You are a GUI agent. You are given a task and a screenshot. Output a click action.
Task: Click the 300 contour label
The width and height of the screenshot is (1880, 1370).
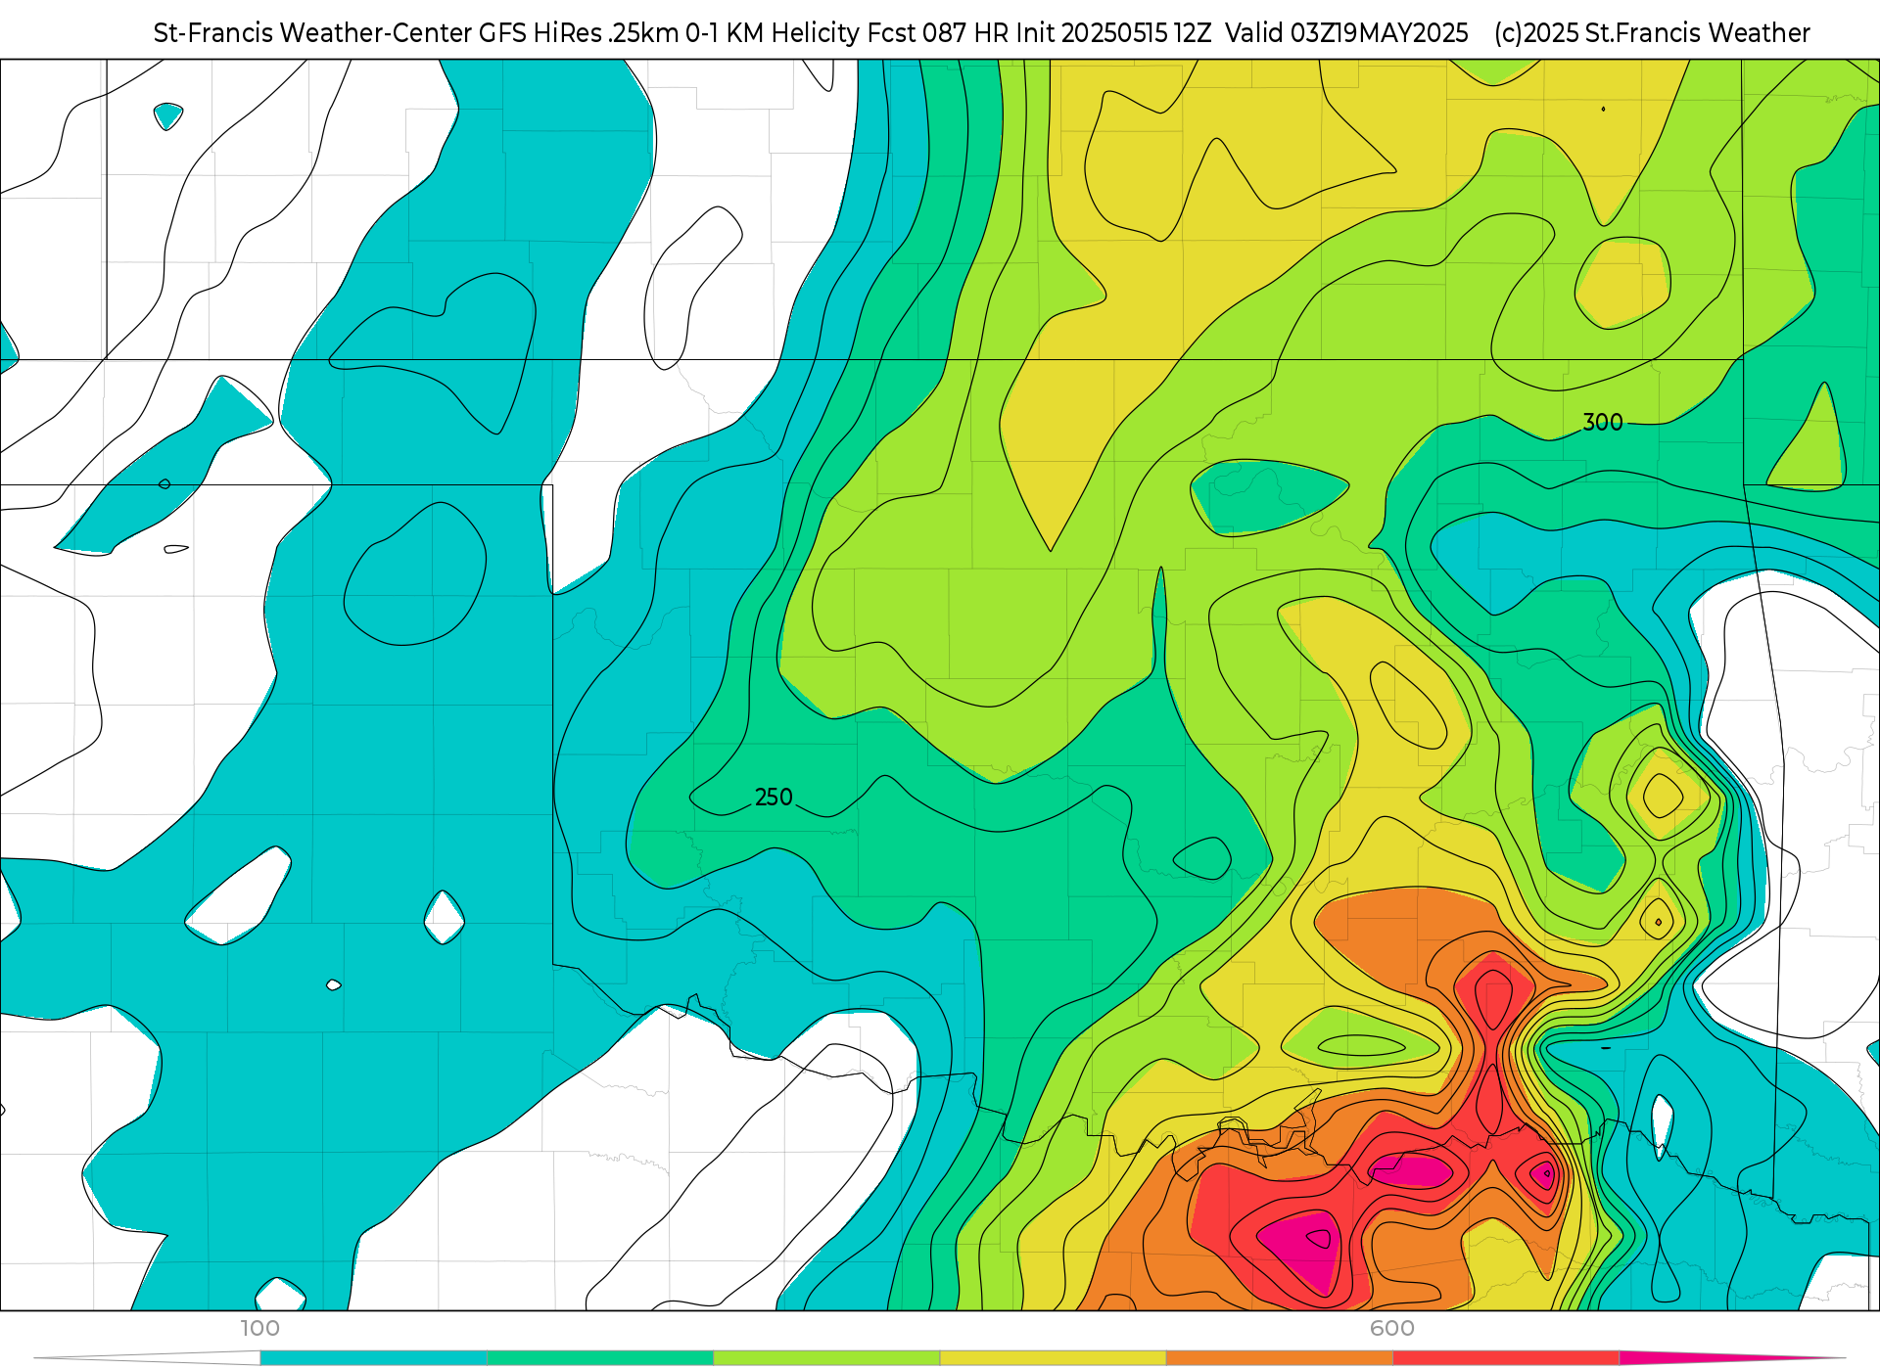pos(1603,423)
